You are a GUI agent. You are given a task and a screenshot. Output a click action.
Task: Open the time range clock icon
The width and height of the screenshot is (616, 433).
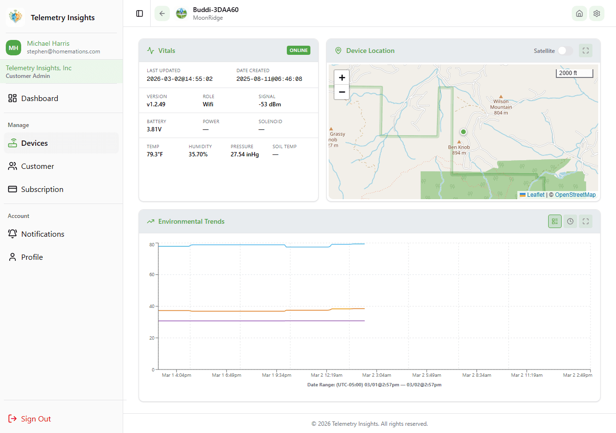pos(570,221)
